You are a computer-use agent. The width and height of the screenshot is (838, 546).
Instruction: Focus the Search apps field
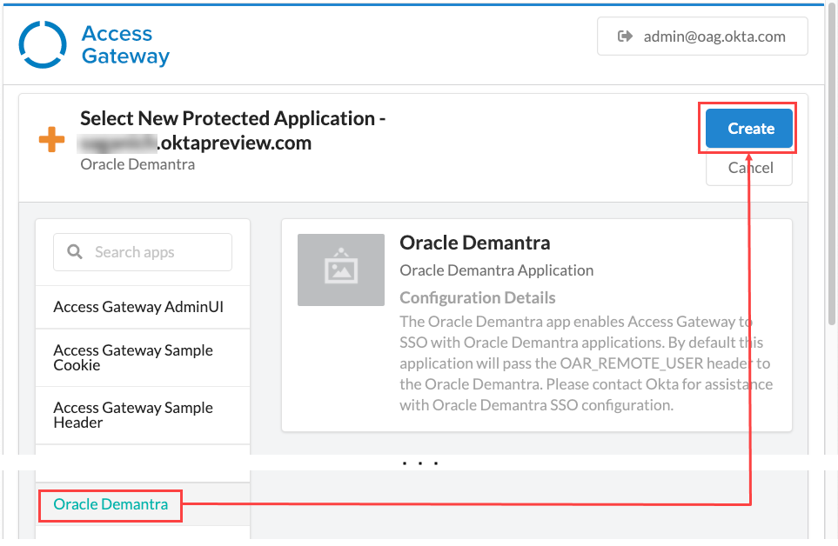click(152, 252)
